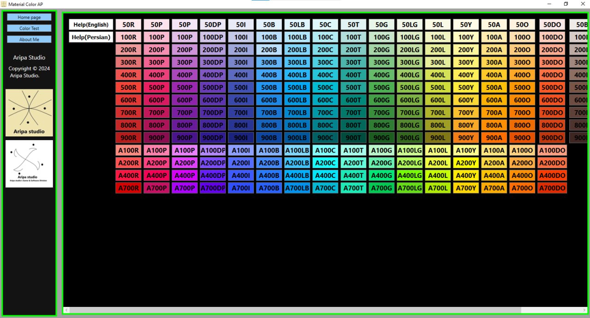Pick the A700LB swatch
This screenshot has height=318, width=590.
297,188
